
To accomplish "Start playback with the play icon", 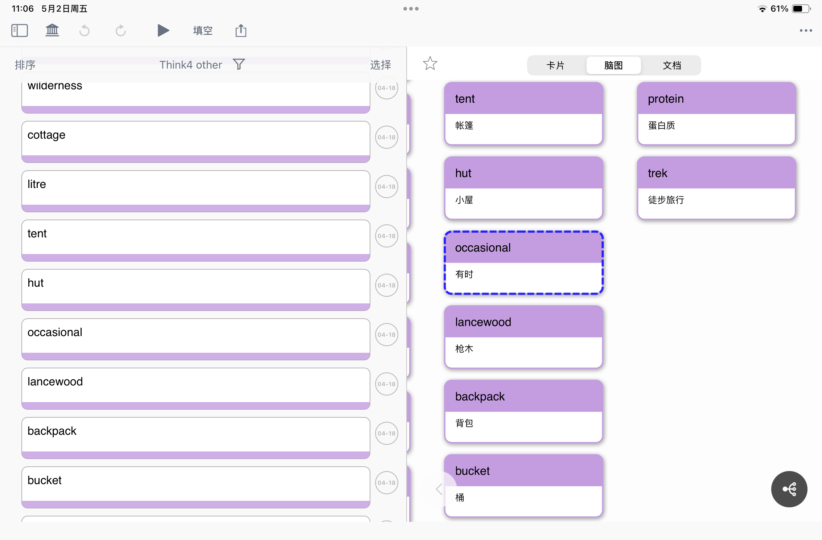I will tap(163, 30).
